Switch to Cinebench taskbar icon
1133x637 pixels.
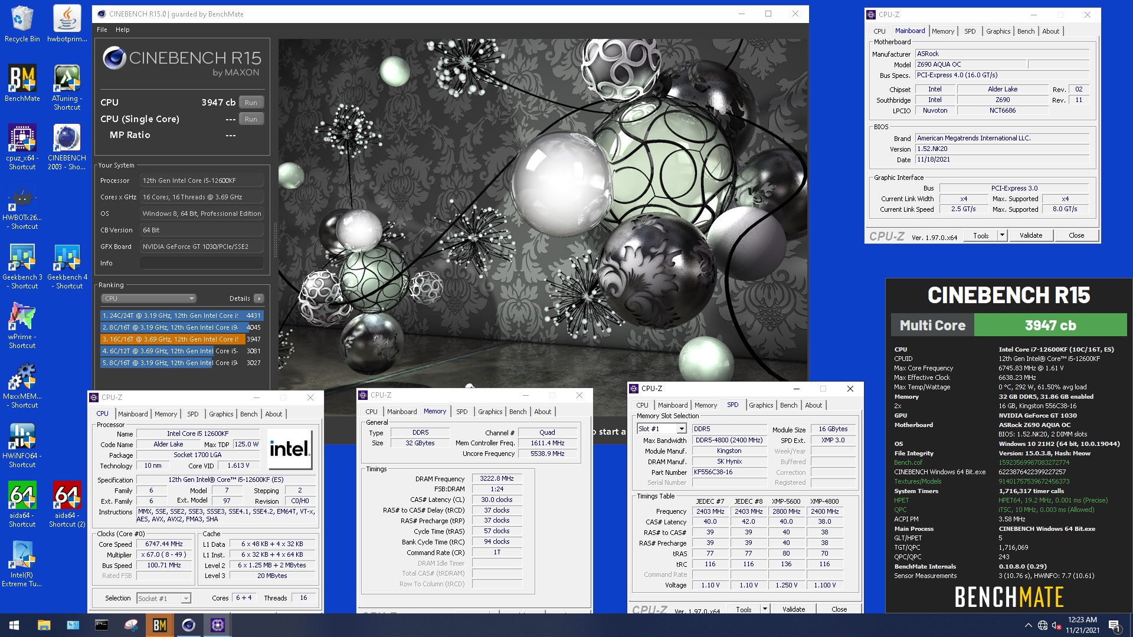(x=188, y=625)
